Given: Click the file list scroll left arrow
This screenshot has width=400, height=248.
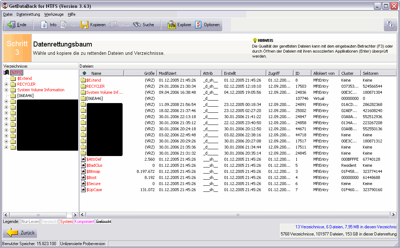Looking at the screenshot, I should (83, 215).
